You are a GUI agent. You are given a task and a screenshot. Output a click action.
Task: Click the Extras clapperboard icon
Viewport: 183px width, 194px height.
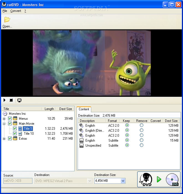pyautogui.click(x=15, y=138)
